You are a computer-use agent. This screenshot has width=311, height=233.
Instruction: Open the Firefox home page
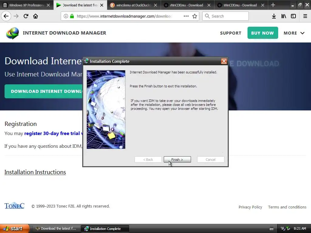[x=36, y=16]
